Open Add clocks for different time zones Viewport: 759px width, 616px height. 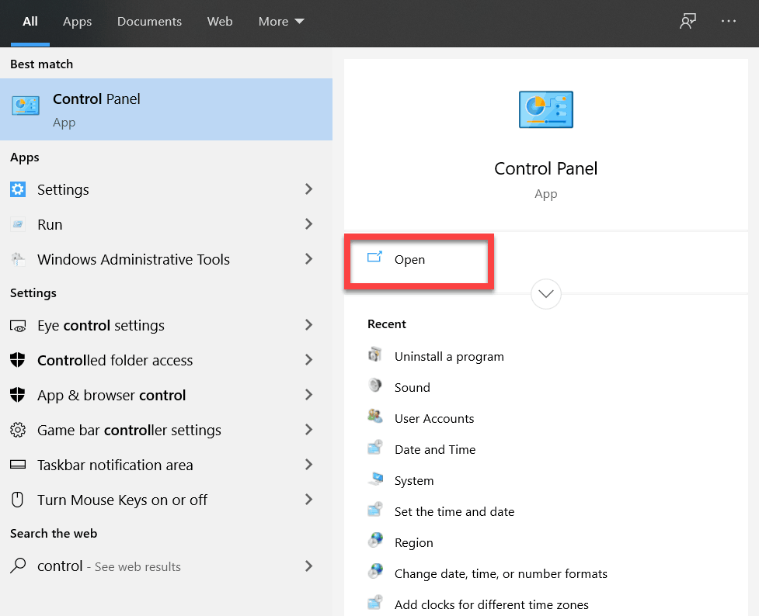click(492, 605)
